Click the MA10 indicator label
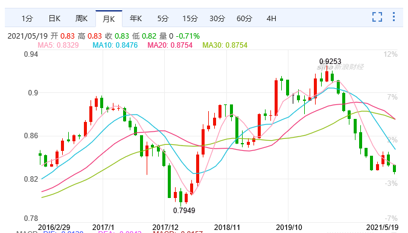 (x=115, y=45)
